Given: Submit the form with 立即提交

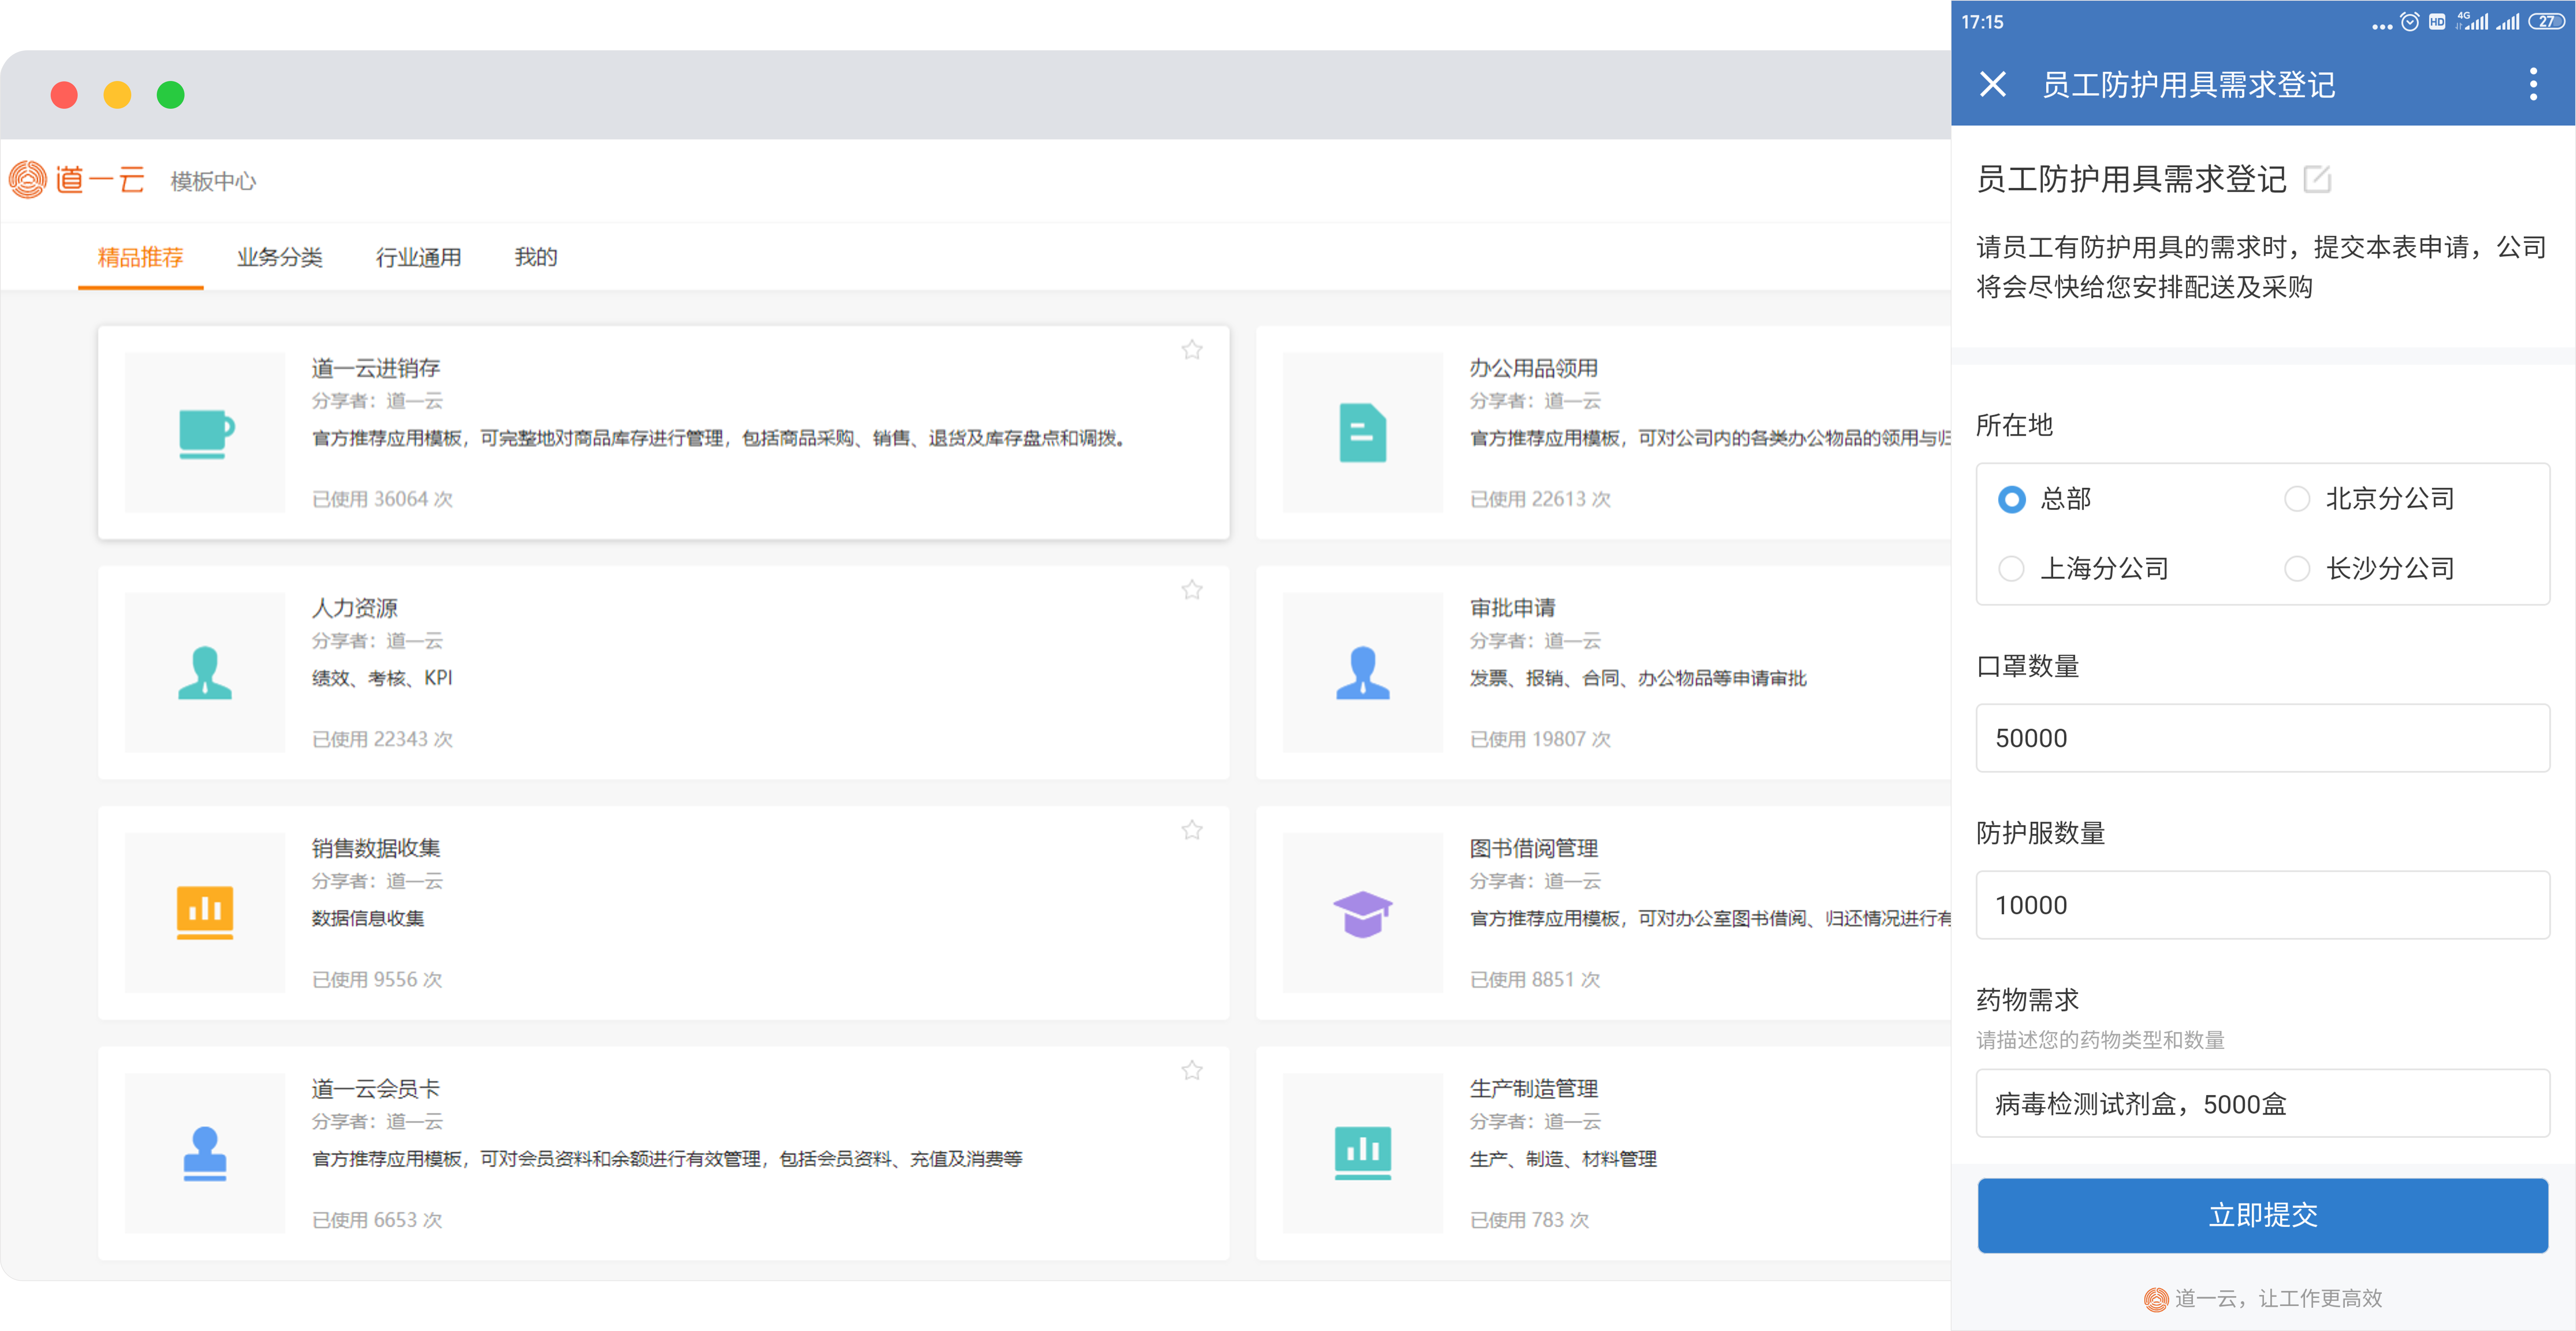Looking at the screenshot, I should click(2262, 1215).
